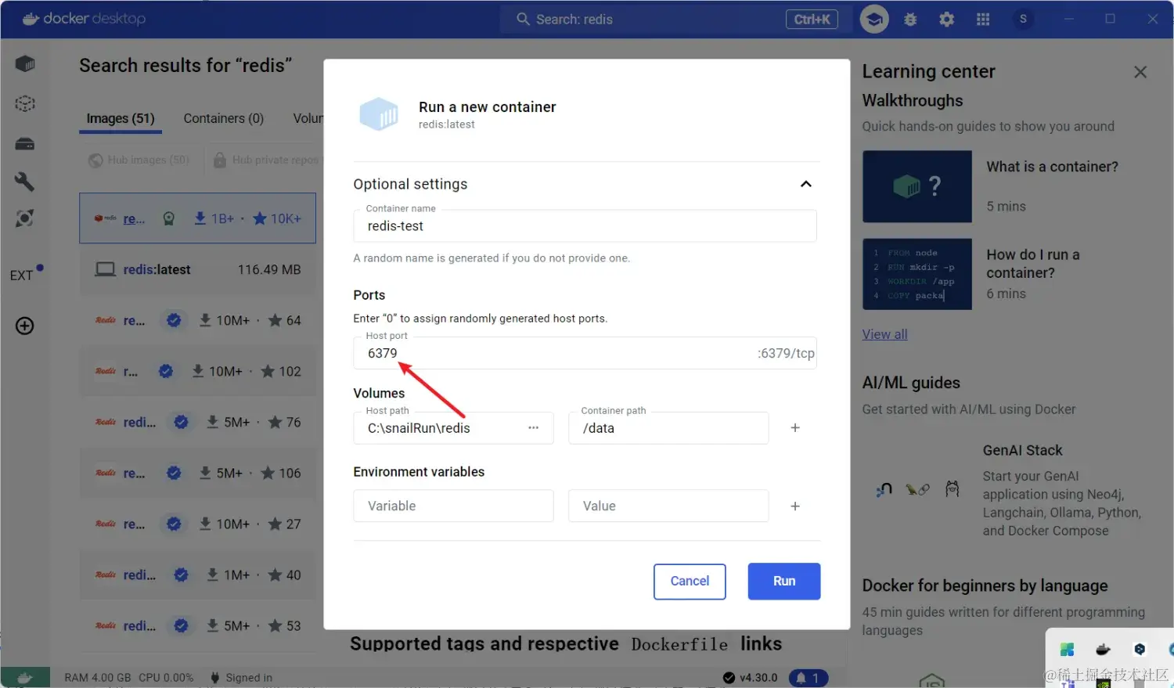The image size is (1174, 688).
Task: Edit the Host port field 6379
Action: pyautogui.click(x=585, y=353)
